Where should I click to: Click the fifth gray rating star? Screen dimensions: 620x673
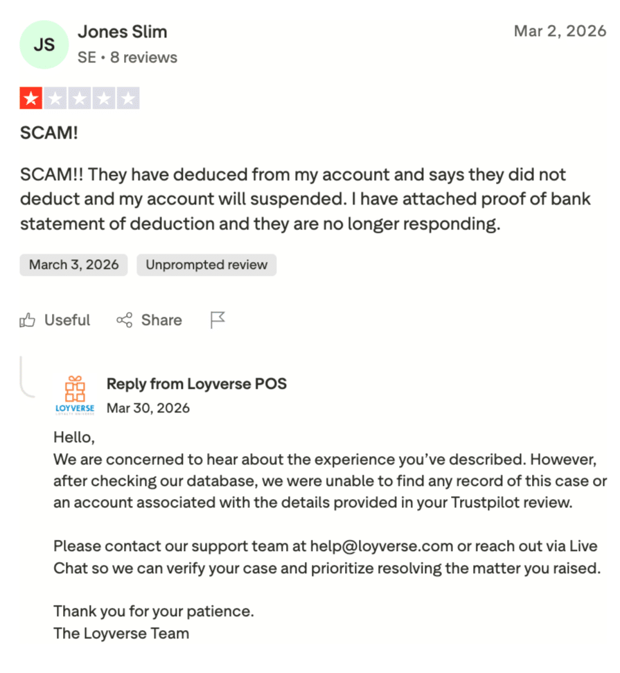(127, 98)
